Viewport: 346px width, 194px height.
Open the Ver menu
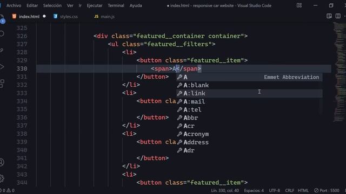coord(70,5)
